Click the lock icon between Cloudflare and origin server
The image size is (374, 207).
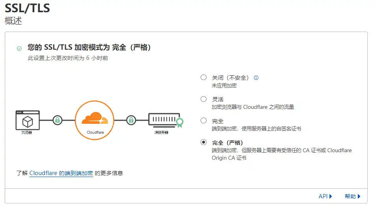pyautogui.click(x=131, y=120)
